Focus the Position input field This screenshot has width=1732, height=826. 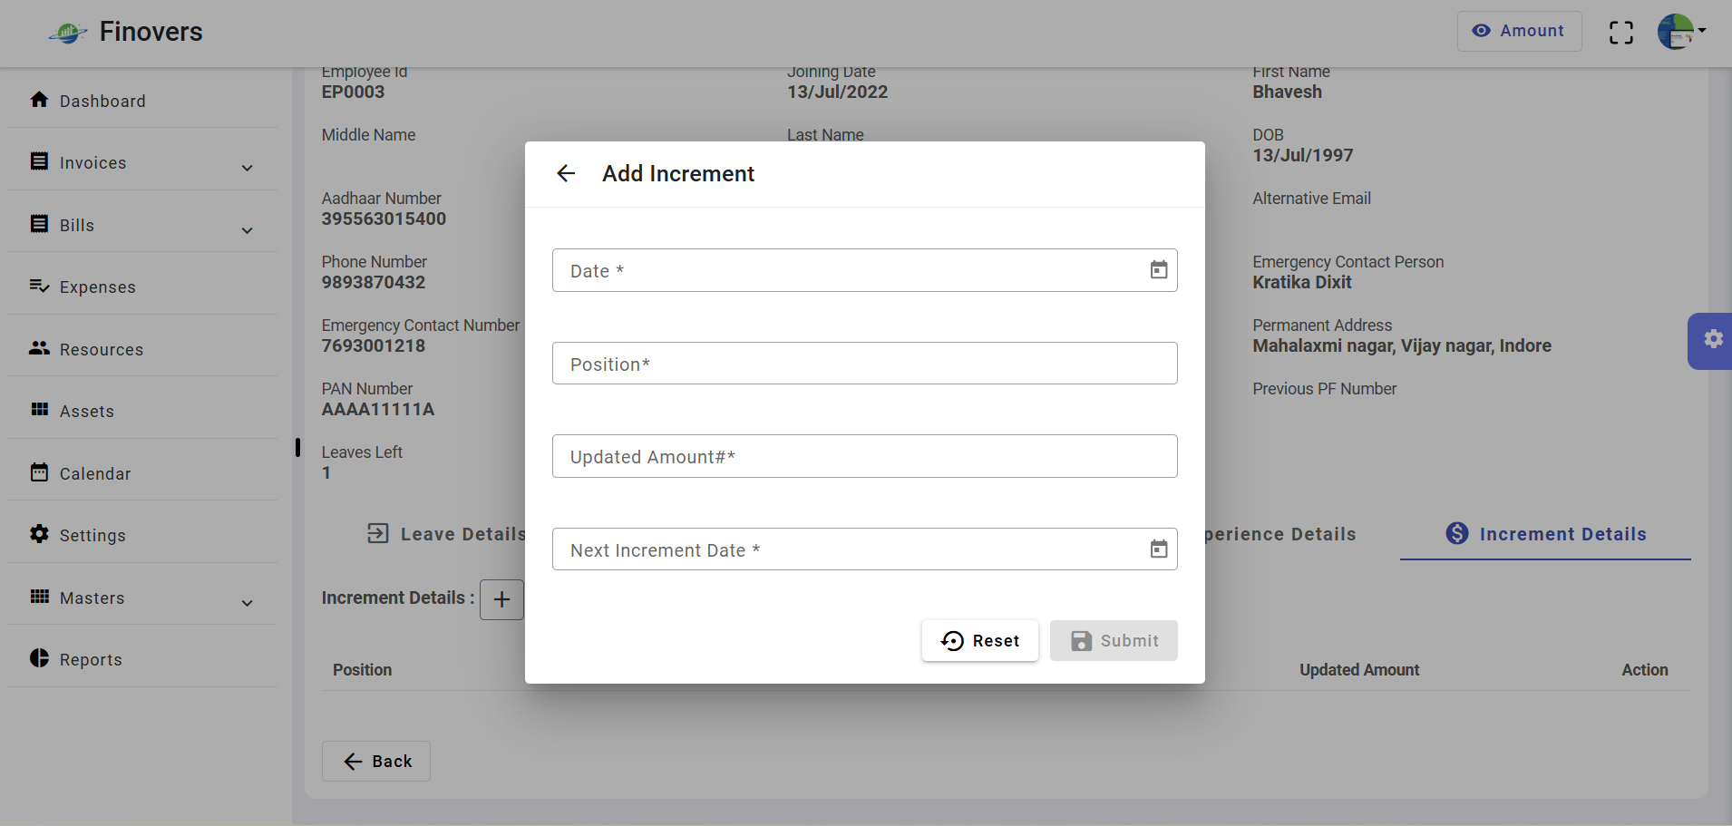coord(865,364)
